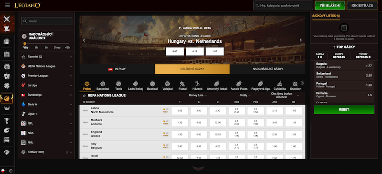
Task: Switch to the IN-PLAY tab
Action: click(117, 69)
